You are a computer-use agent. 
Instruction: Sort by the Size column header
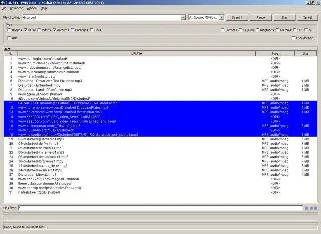306,54
